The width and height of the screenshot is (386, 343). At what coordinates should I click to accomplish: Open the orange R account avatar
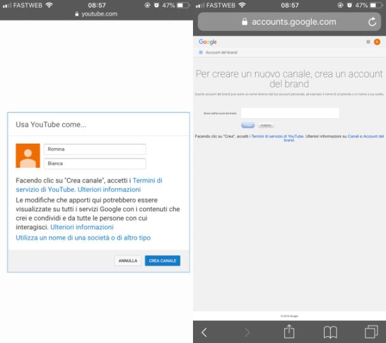(377, 42)
